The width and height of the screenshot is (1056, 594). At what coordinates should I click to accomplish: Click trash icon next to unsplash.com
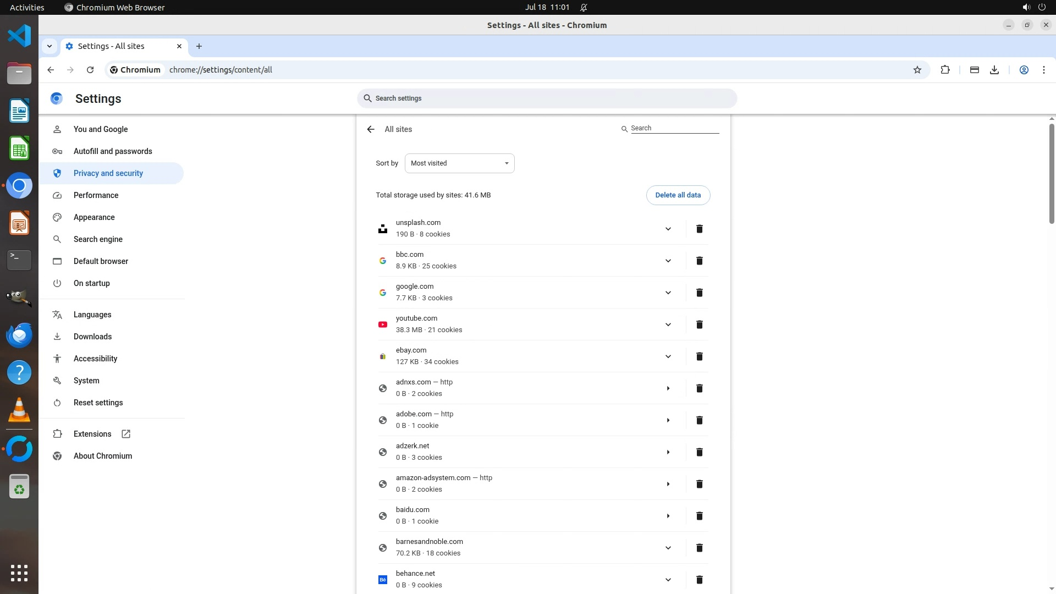[x=699, y=229]
